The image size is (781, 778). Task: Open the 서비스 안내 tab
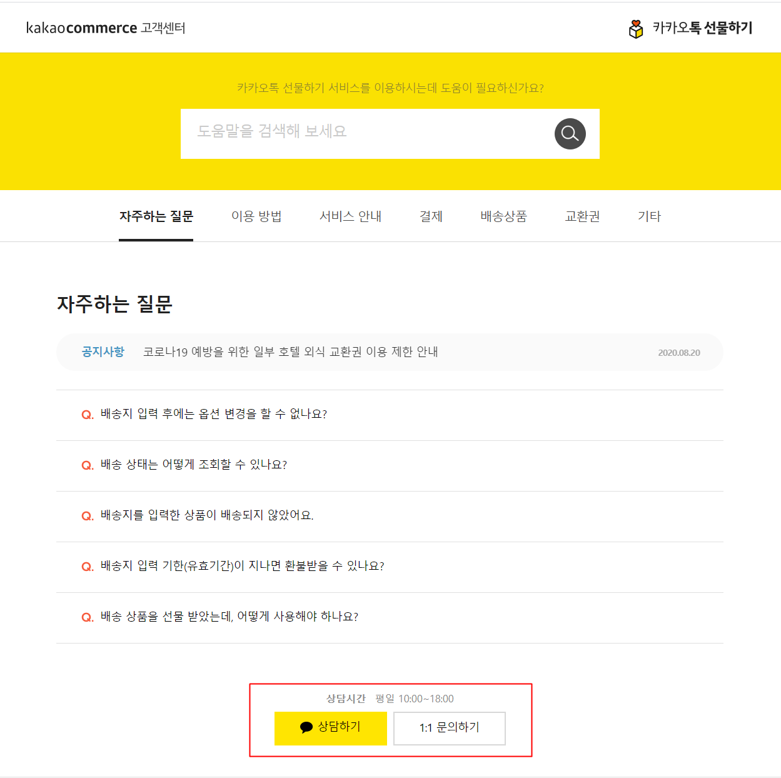(x=350, y=216)
